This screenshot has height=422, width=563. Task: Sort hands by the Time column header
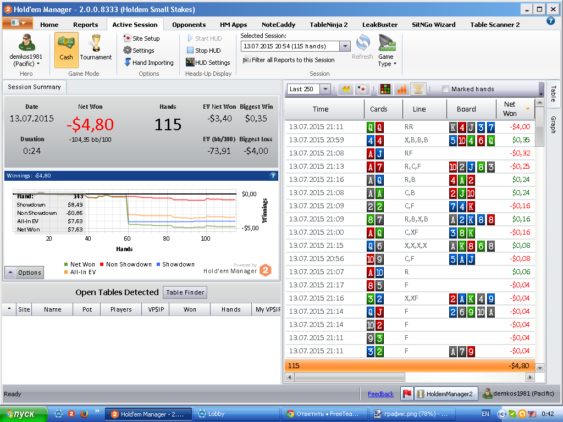click(x=324, y=109)
